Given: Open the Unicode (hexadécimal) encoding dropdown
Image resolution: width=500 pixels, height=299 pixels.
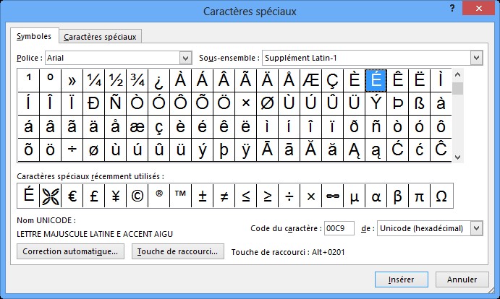Looking at the screenshot, I should [x=475, y=228].
